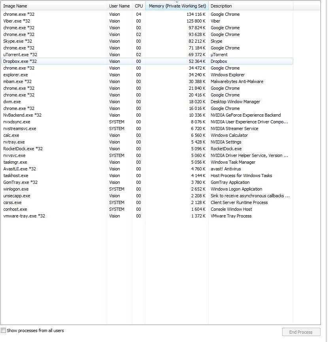Toggle sort on Memory (Private Working Set) header
This screenshot has height=342, width=328.
(x=177, y=6)
